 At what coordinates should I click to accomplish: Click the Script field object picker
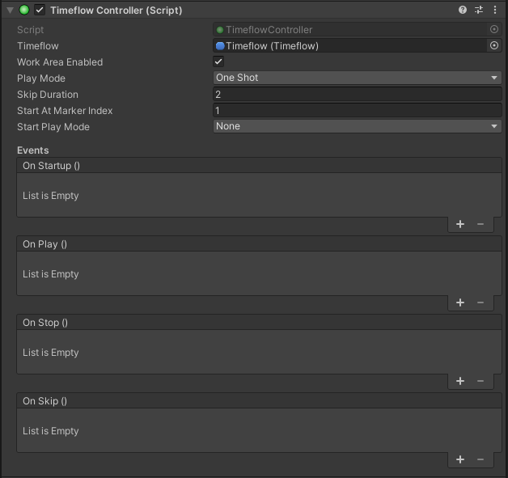coord(494,29)
